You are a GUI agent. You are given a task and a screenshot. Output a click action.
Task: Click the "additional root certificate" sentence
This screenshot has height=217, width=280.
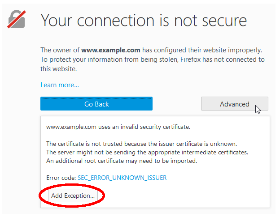tap(122, 161)
